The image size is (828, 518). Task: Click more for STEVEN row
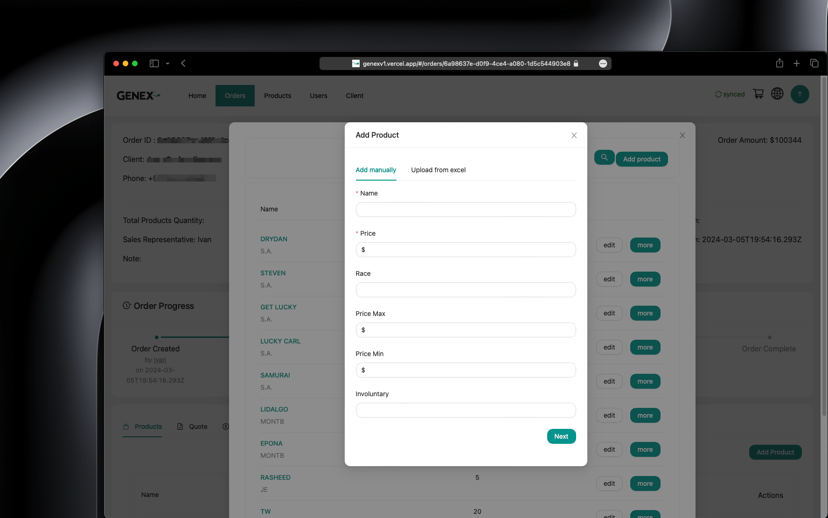tap(645, 279)
